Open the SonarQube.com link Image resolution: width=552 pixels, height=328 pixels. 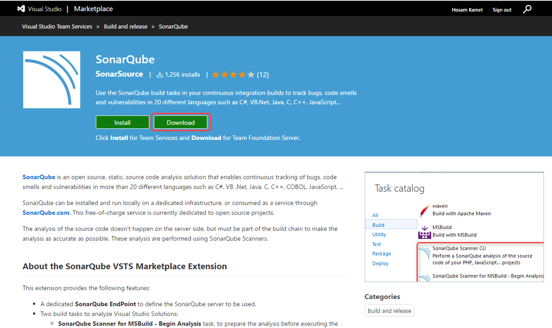[46, 213]
